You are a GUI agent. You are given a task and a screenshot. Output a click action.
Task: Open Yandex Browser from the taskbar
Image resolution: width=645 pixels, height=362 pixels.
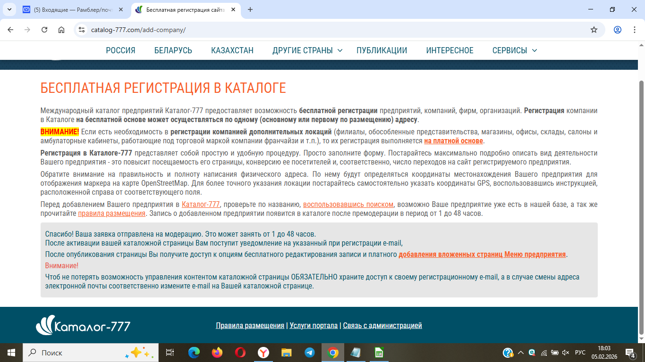(x=263, y=353)
